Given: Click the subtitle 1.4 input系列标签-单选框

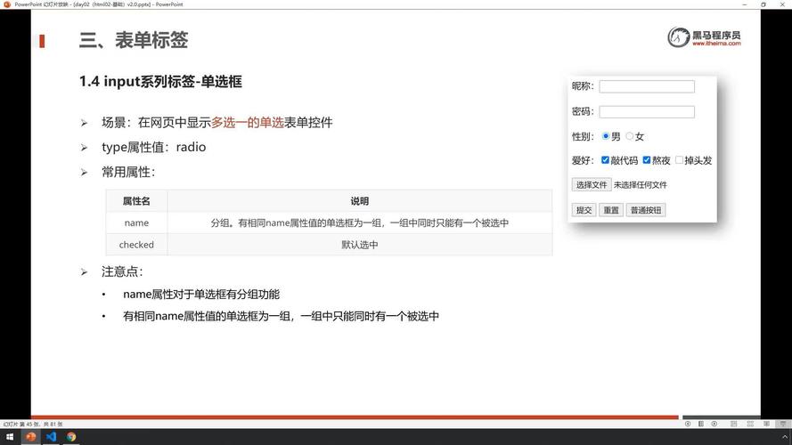Looking at the screenshot, I should [x=160, y=81].
